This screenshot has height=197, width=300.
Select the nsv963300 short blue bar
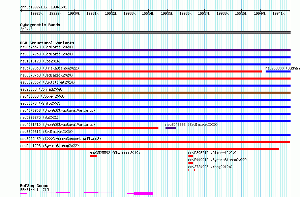click(x=278, y=71)
